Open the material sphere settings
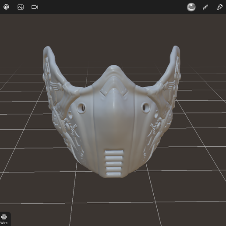The image size is (226, 226). 191,7
